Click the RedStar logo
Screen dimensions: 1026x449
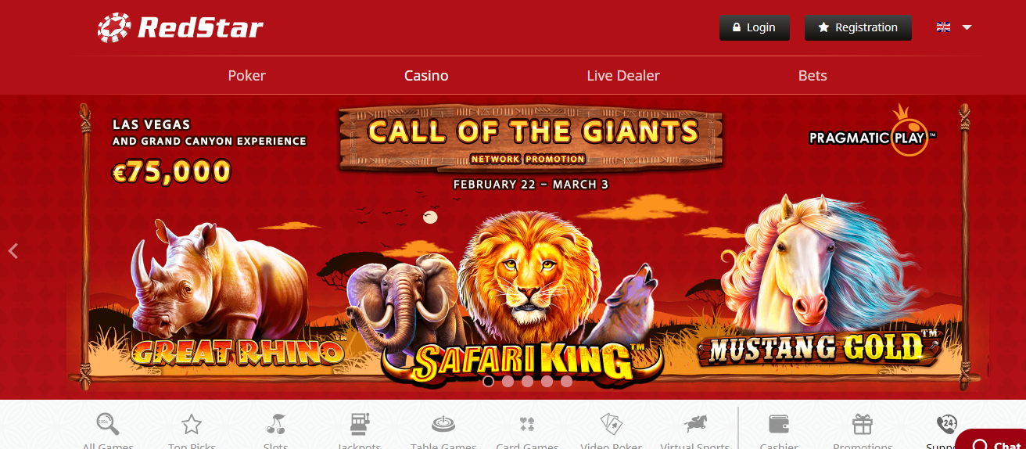181,27
